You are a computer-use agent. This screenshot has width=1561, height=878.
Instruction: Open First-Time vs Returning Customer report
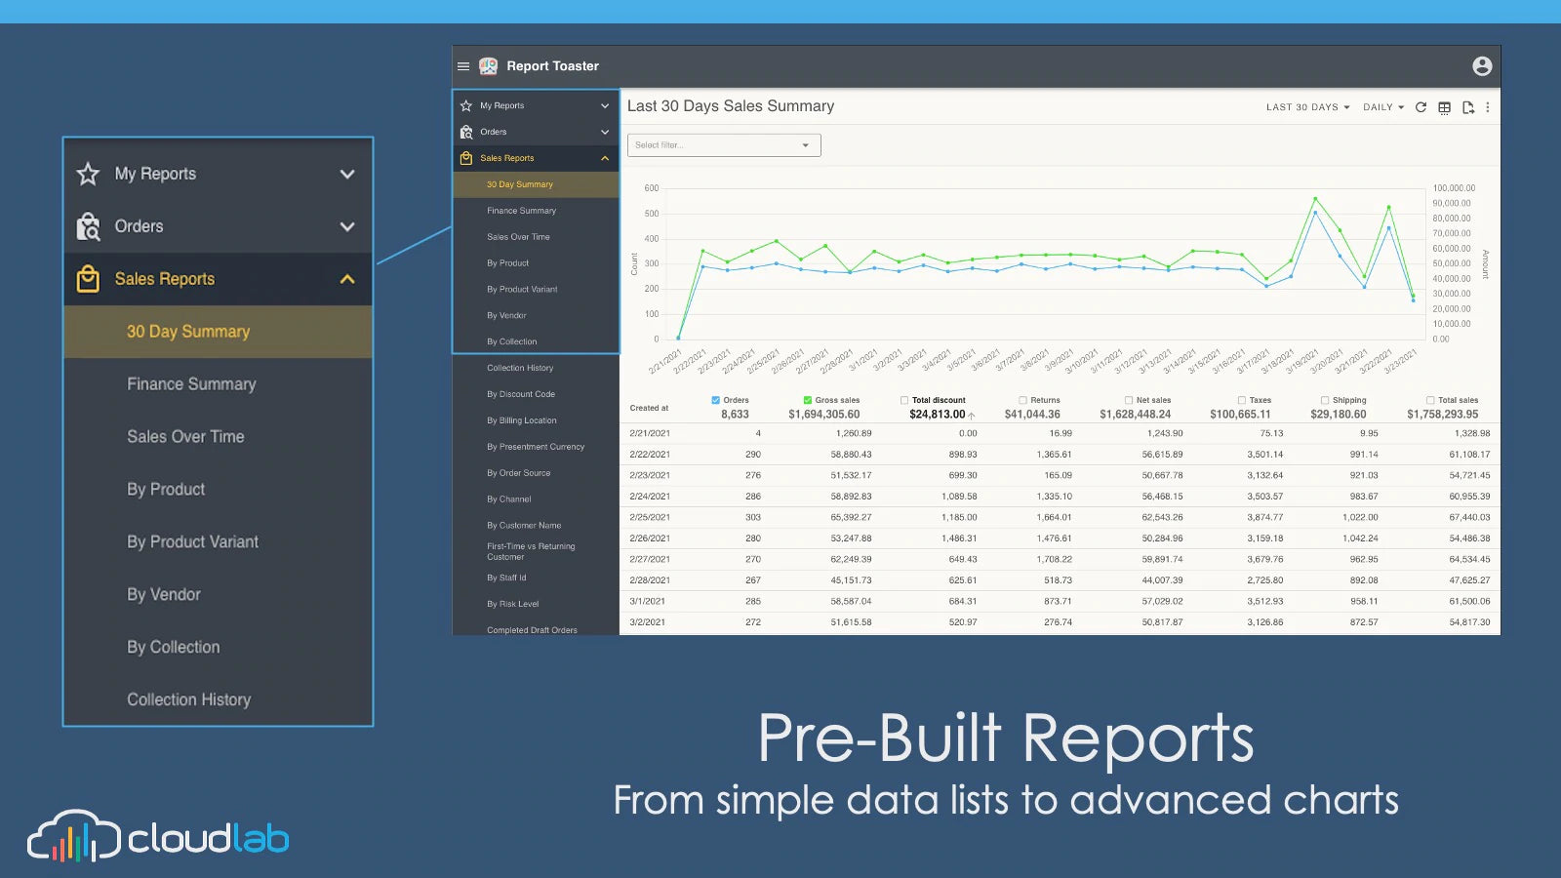(536, 551)
